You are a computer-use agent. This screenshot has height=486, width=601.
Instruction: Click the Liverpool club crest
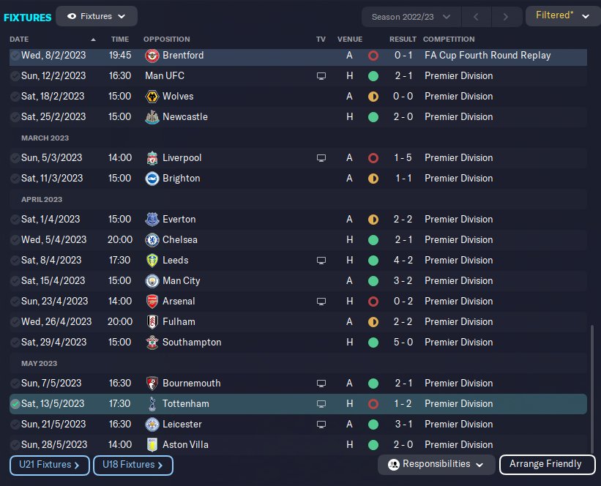(x=153, y=158)
